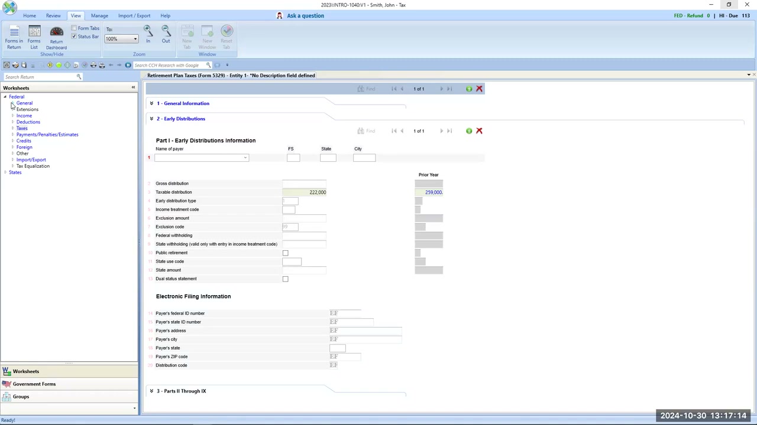Click the Ask a question link

pos(305,16)
